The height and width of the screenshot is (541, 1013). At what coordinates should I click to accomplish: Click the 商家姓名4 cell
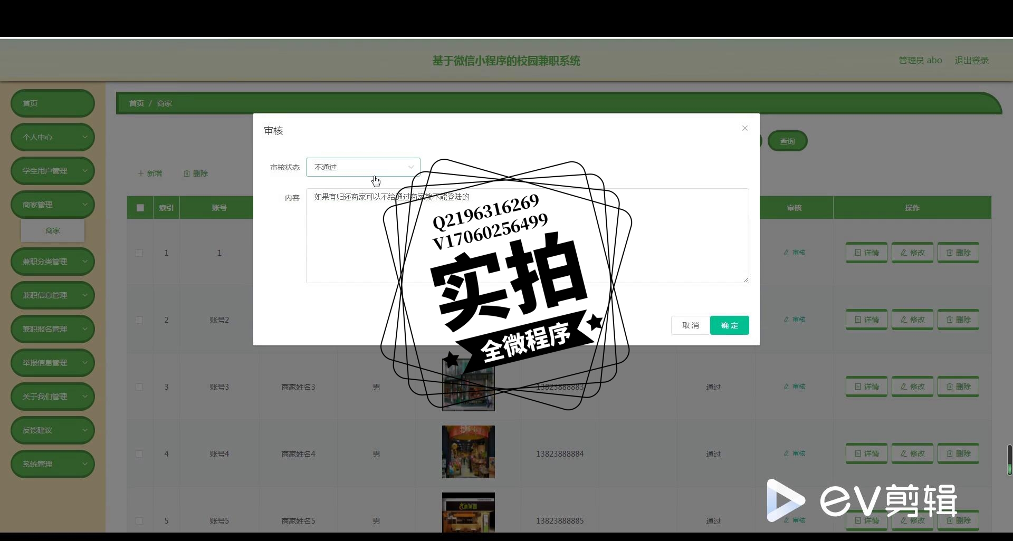(x=298, y=454)
